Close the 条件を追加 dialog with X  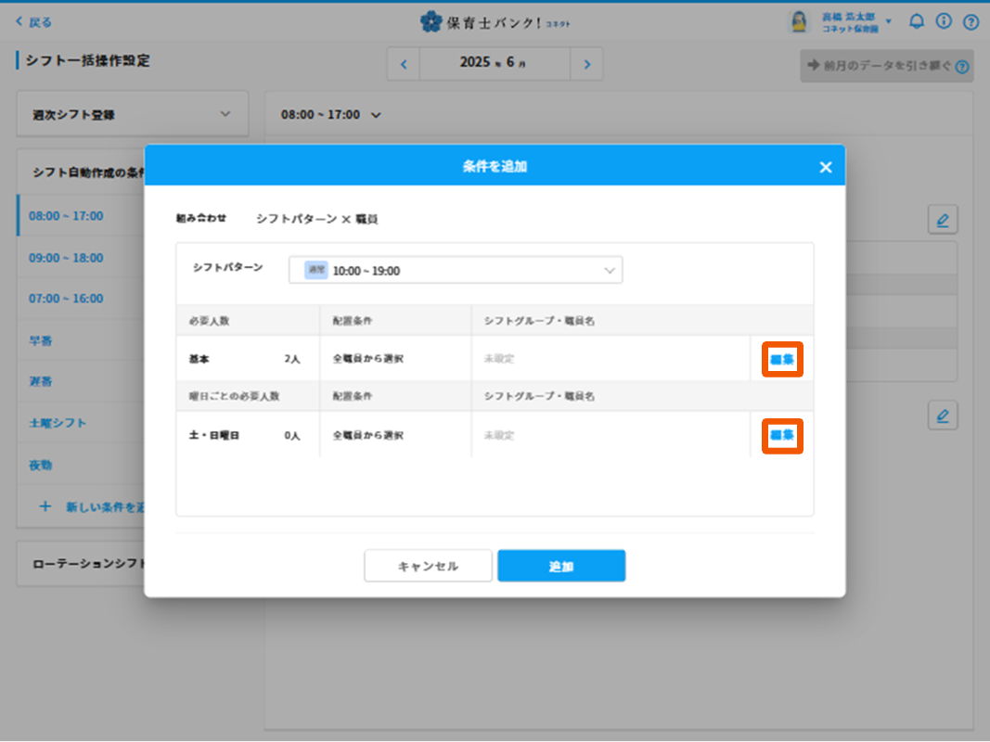coord(825,167)
